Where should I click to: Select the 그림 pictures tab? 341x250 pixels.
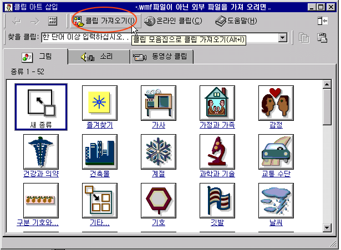pyautogui.click(x=37, y=57)
